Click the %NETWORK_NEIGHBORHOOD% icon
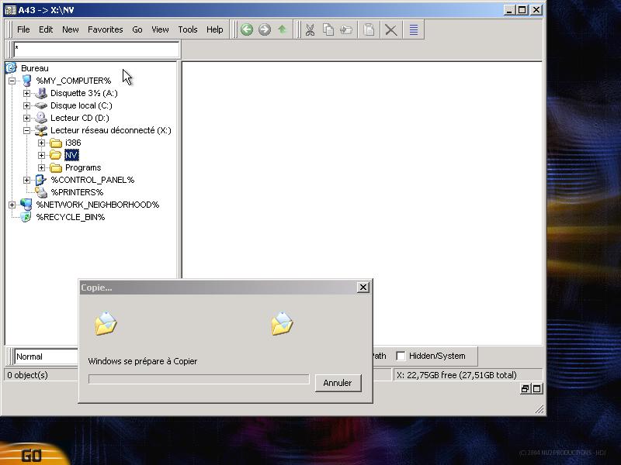The width and height of the screenshot is (621, 465). click(26, 205)
